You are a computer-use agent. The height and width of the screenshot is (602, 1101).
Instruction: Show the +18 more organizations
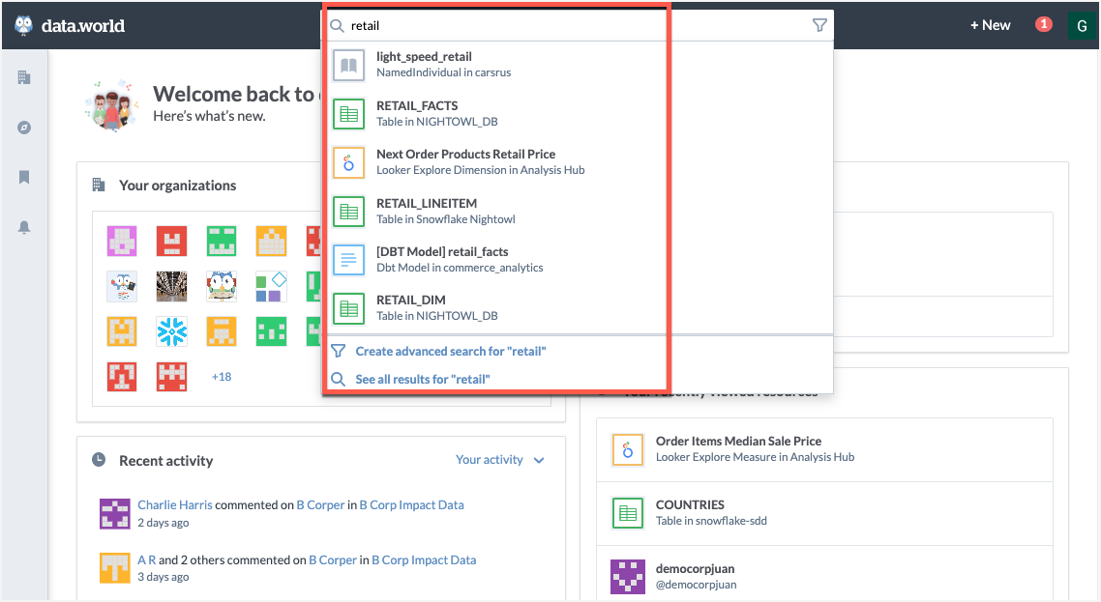point(222,377)
